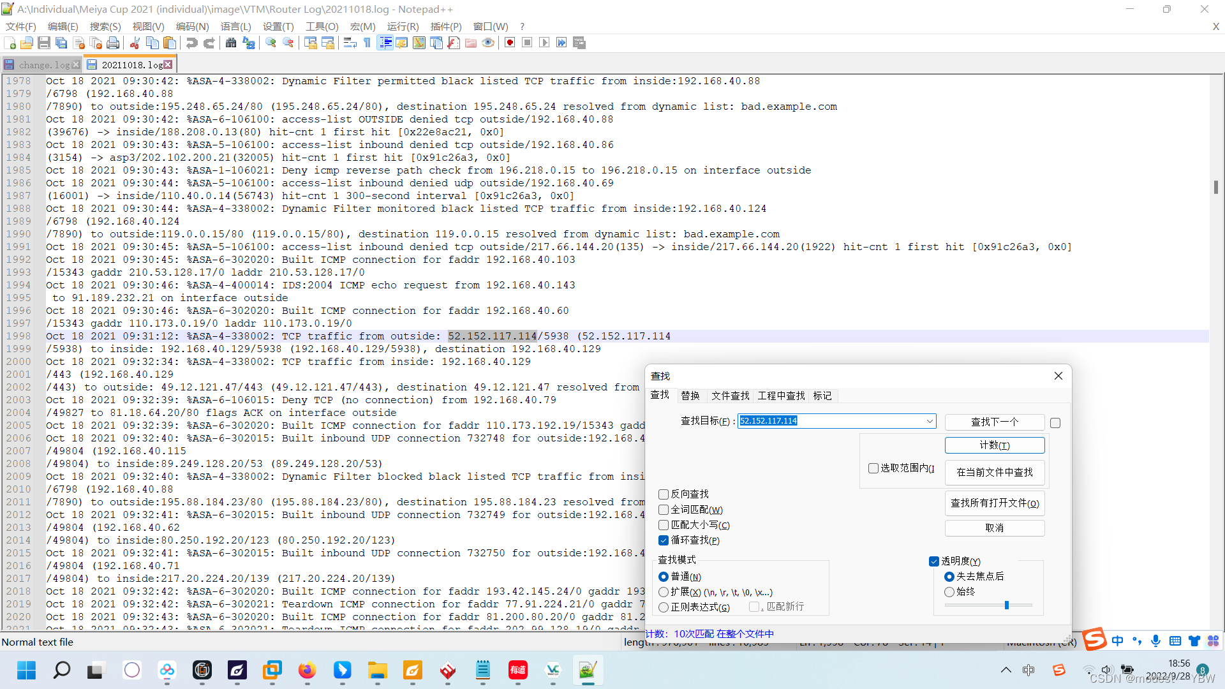Open Firefox from the taskbar
1225x689 pixels.
click(x=307, y=670)
